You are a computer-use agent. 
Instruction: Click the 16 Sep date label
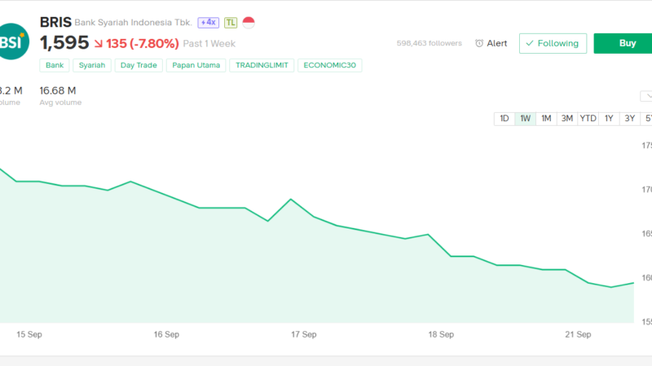tap(166, 334)
